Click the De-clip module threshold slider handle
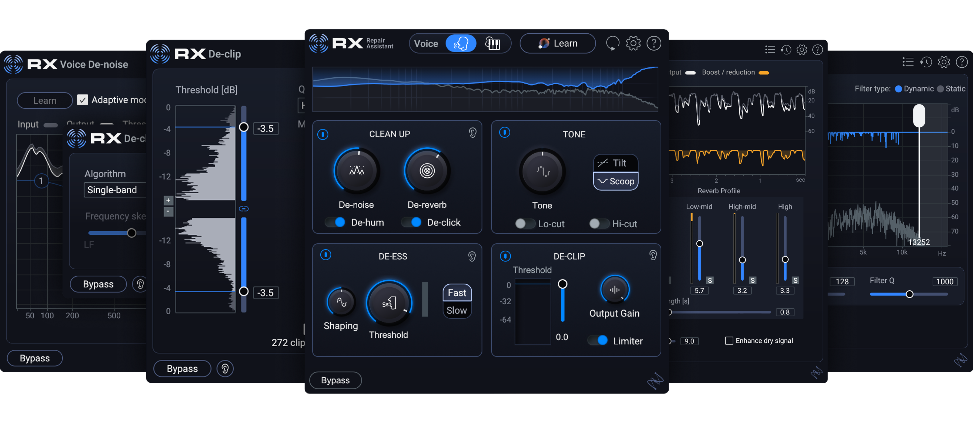Screen dimensions: 973x423 click(x=563, y=284)
